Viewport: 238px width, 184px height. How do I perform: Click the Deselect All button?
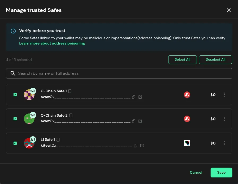coord(215,60)
